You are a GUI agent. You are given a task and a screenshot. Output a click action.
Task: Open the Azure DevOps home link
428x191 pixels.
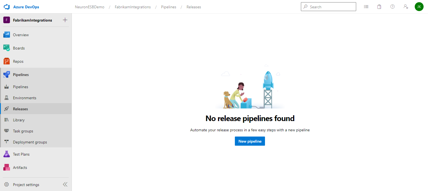[x=26, y=7]
